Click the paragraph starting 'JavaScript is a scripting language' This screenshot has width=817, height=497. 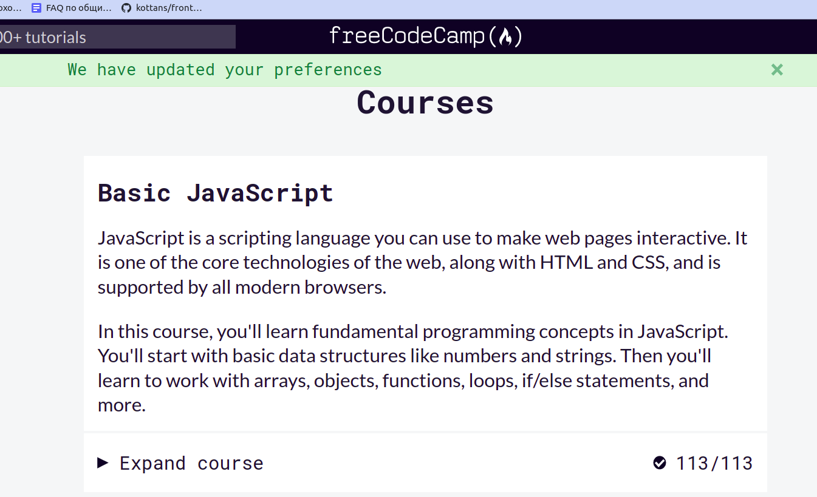pyautogui.click(x=422, y=262)
